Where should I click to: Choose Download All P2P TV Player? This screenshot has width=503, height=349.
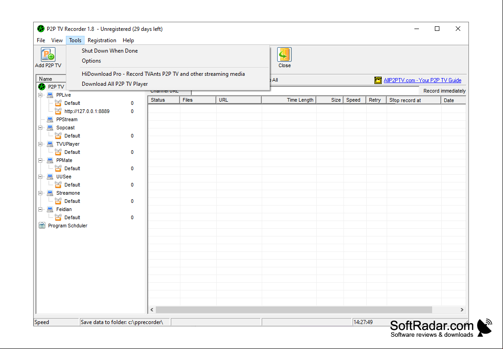pos(168,84)
